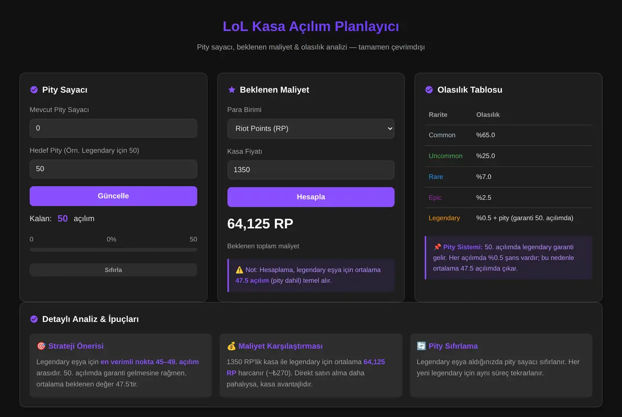622x417 pixels.
Task: Focus the Mevcut Pity Sayacı input field
Action: [114, 128]
